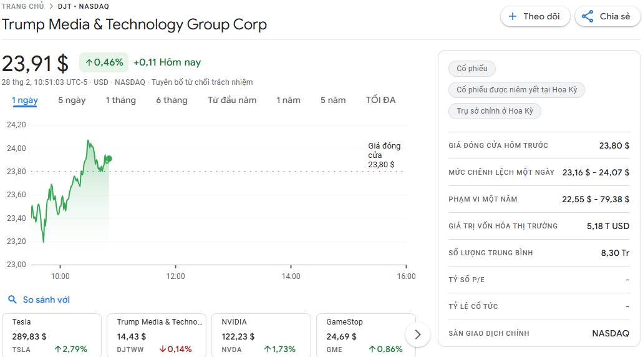This screenshot has height=357, width=643.
Task: Click the So sánh với magnifier icon
Action: tap(12, 300)
